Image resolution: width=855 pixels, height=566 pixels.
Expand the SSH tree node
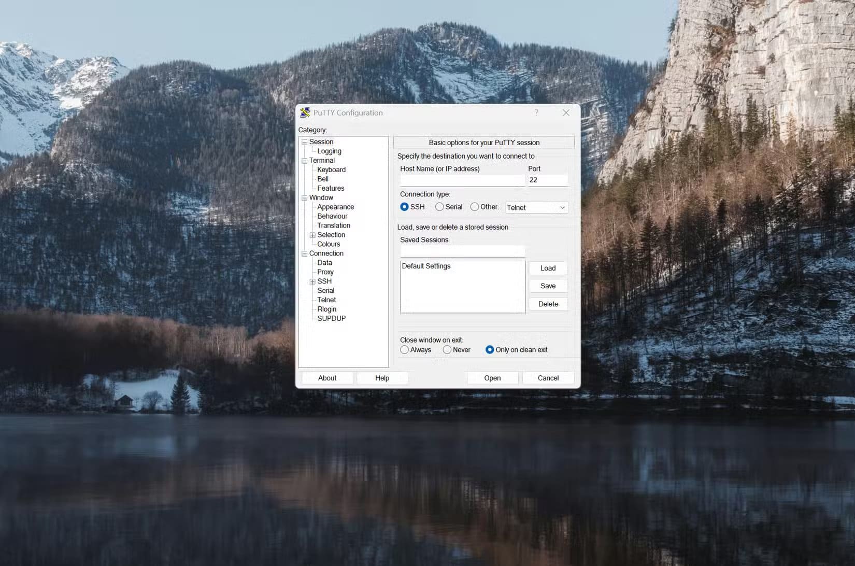312,281
